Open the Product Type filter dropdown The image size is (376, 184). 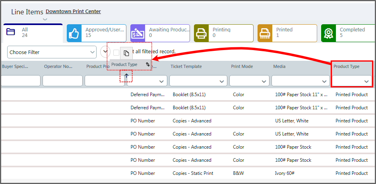352,81
